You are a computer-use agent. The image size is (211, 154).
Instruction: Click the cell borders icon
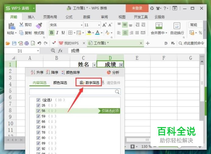click(x=70, y=33)
